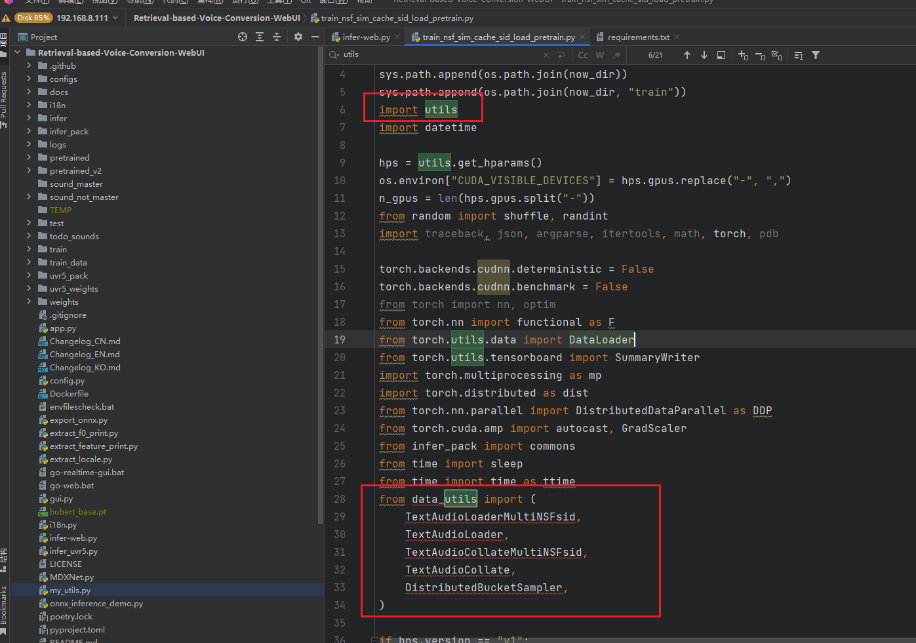This screenshot has width=916, height=643.
Task: Enable match case (Cc) in the search bar
Action: [x=583, y=55]
